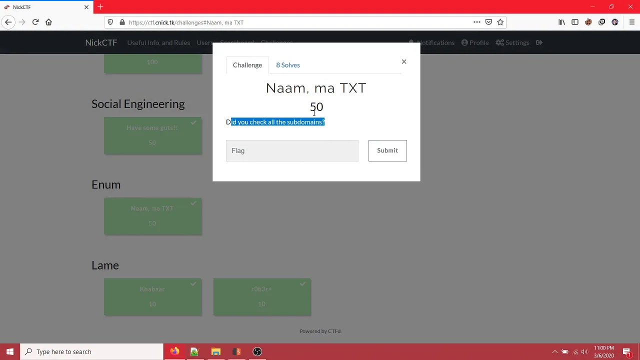Screen dimensions: 640x360
Task: Open the Settings page
Action: coord(512,42)
